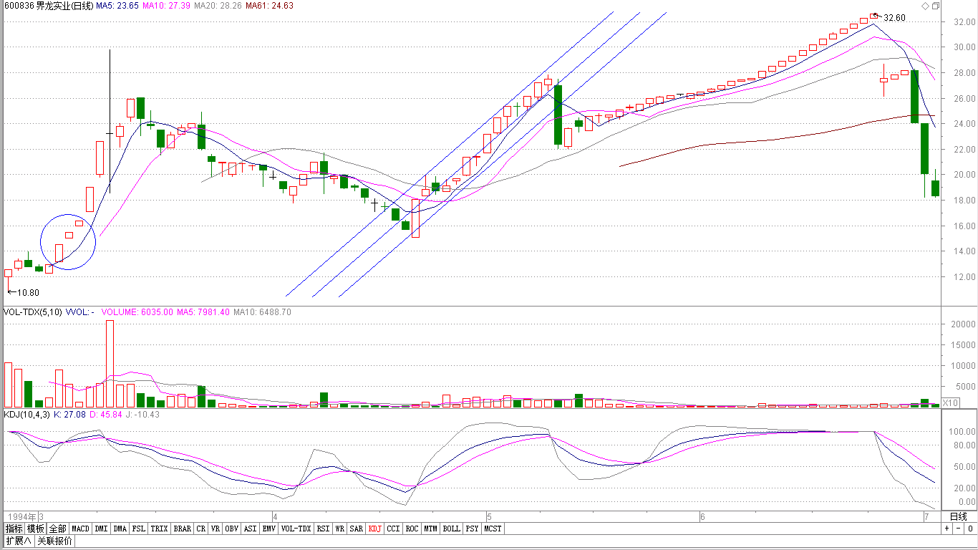Select the OBV indicator

pos(231,529)
